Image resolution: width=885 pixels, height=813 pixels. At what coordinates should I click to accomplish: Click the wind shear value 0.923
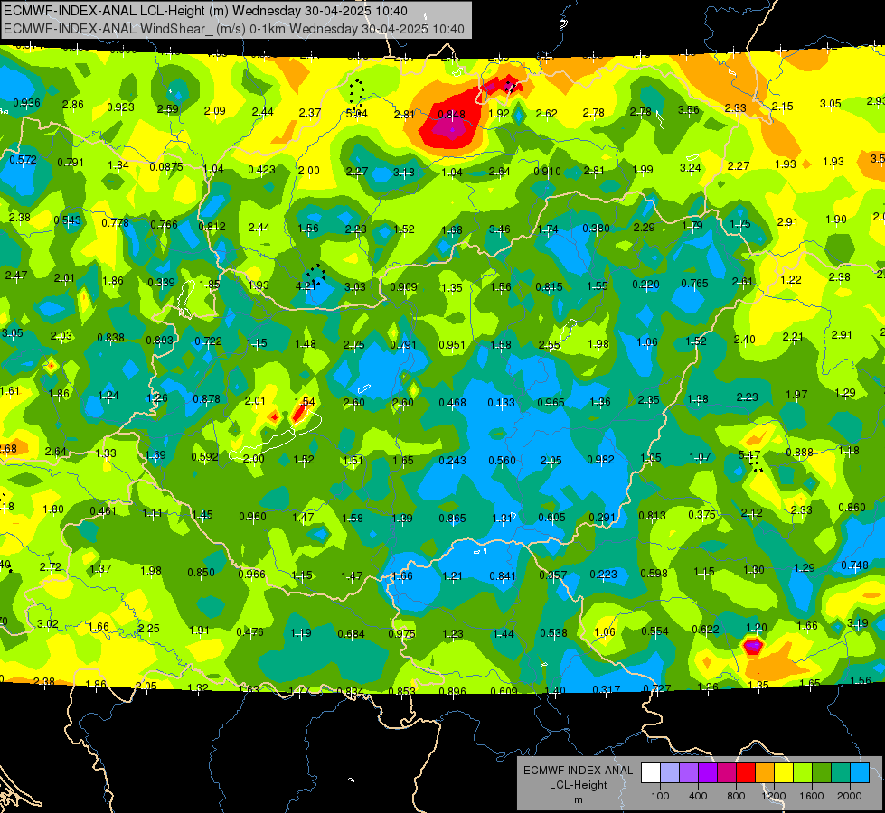[121, 107]
